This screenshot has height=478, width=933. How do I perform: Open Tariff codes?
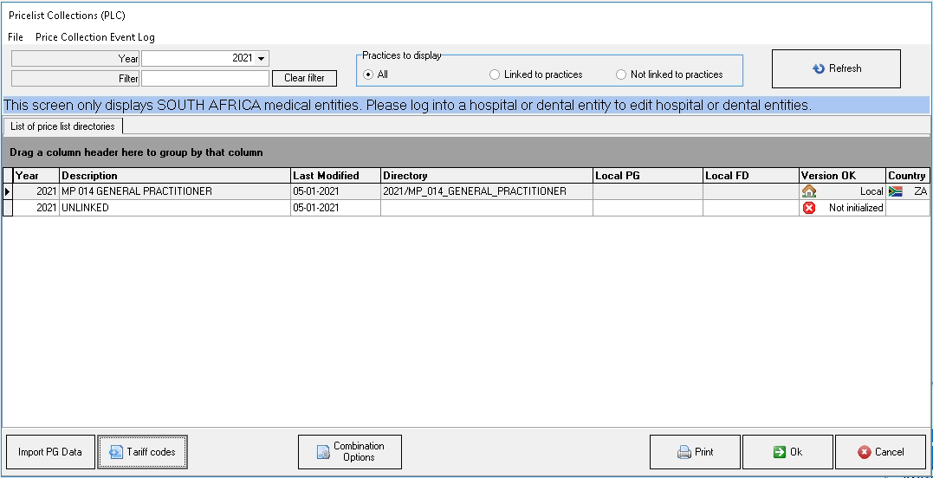(x=142, y=452)
